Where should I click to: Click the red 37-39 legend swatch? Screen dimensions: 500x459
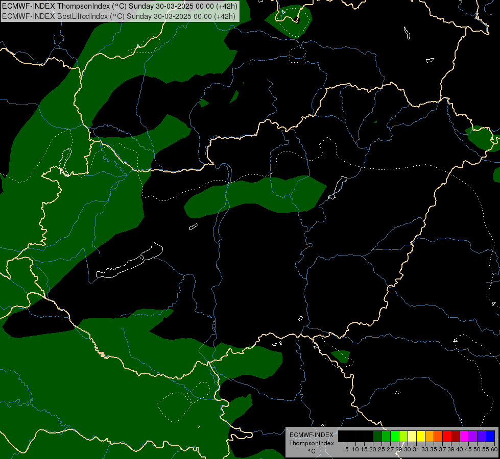click(447, 436)
